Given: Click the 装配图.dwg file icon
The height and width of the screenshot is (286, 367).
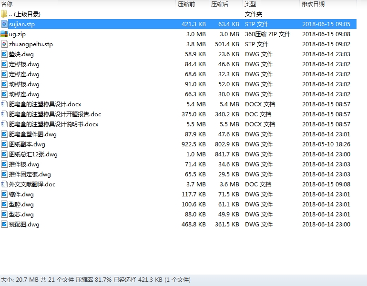Looking at the screenshot, I should [x=4, y=225].
